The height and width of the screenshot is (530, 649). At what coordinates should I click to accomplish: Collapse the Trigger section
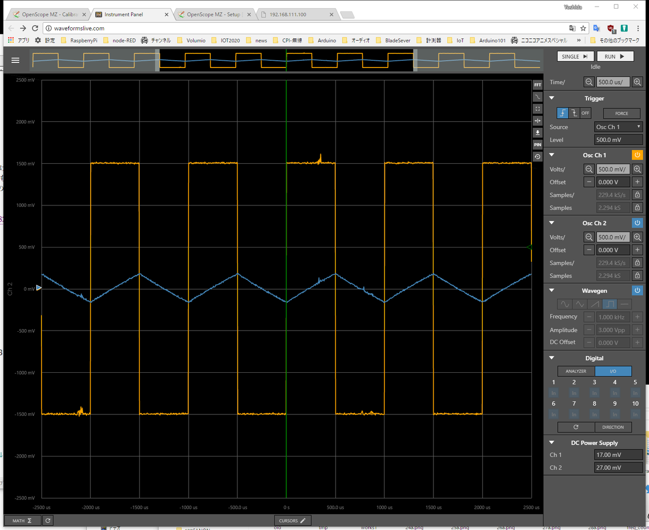(x=552, y=98)
